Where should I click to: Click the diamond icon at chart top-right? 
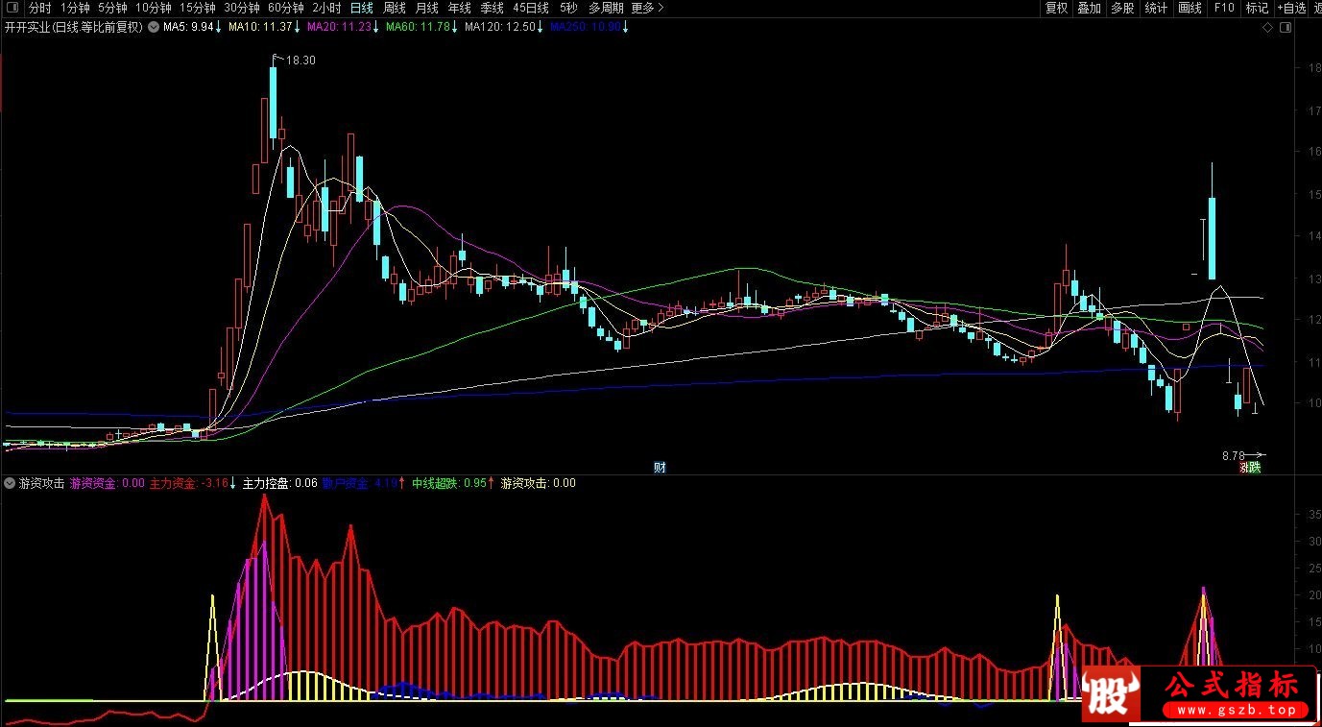1267,28
